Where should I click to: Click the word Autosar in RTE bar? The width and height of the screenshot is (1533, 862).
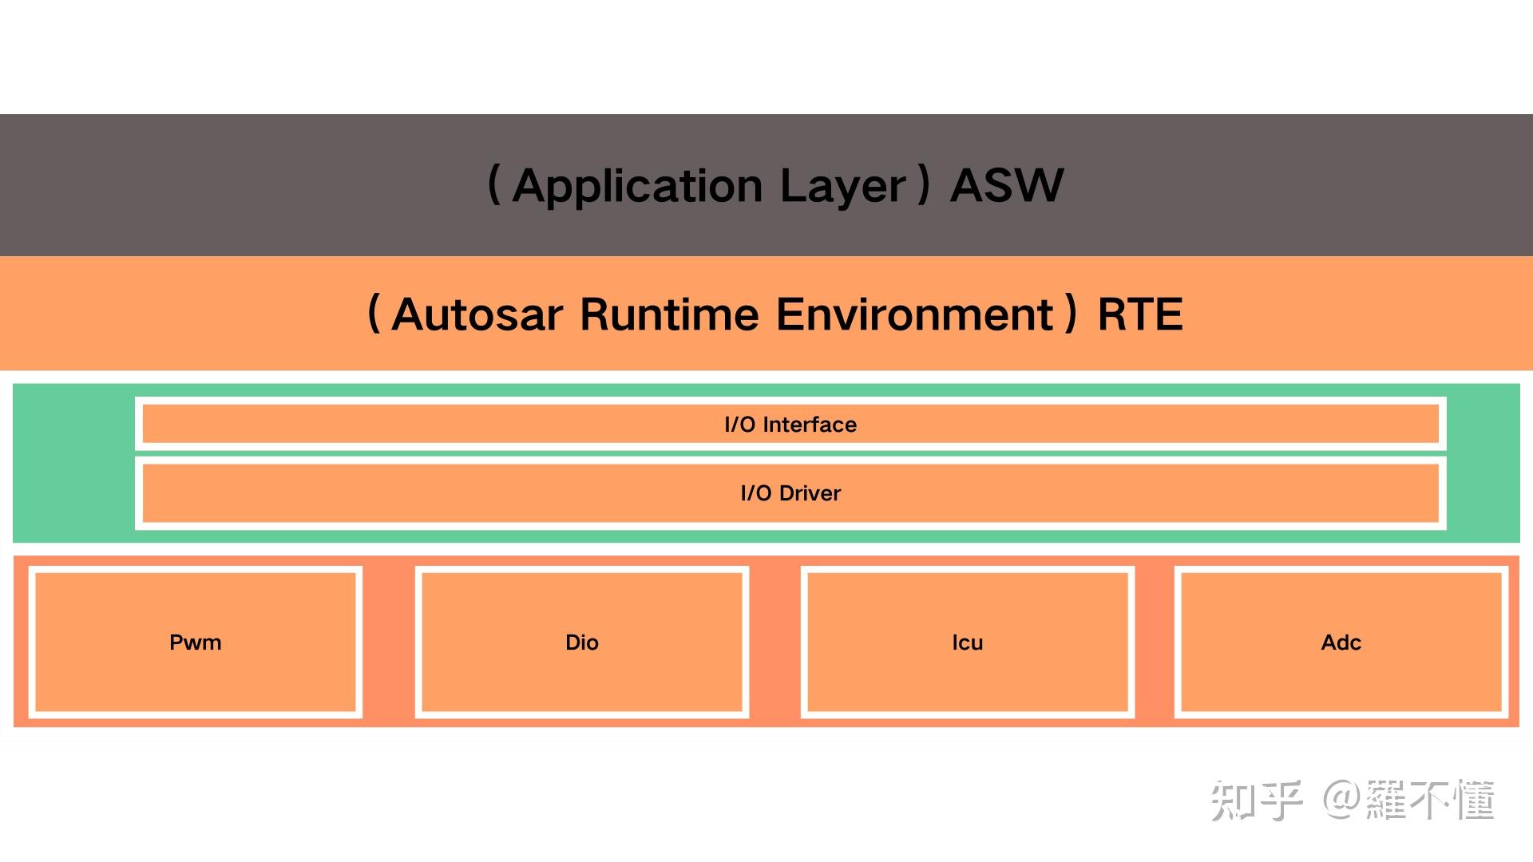[477, 314]
